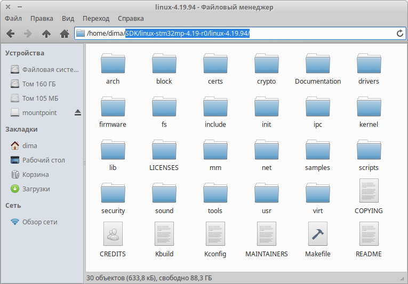
Task: Select the sound folder
Action: [164, 199]
